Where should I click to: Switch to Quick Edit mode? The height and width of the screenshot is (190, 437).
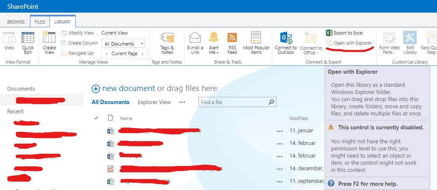coord(28,43)
